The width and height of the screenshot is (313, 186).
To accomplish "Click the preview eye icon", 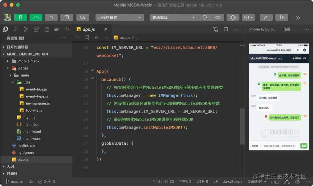I will point(218,18).
